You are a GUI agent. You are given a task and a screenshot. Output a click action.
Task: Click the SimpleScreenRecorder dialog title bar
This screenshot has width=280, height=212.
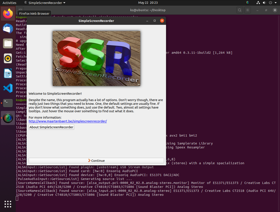pyautogui.click(x=96, y=21)
